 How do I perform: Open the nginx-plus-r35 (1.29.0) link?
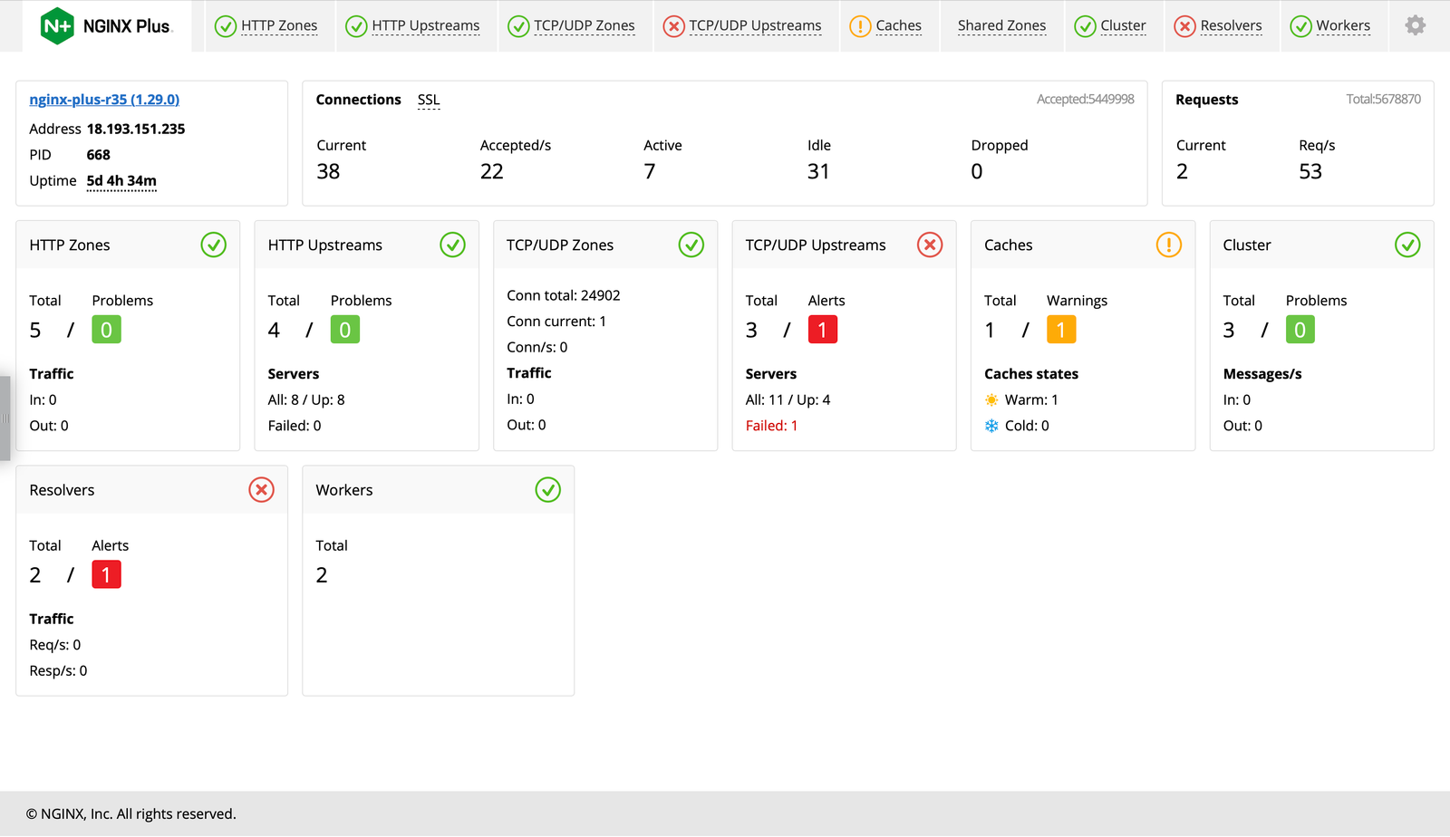coord(104,100)
